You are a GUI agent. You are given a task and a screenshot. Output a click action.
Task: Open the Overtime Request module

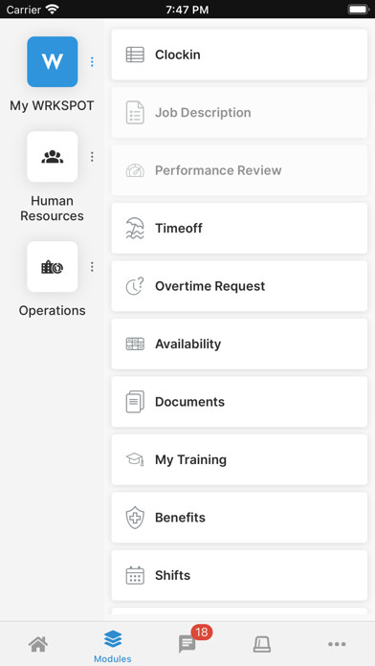click(239, 286)
